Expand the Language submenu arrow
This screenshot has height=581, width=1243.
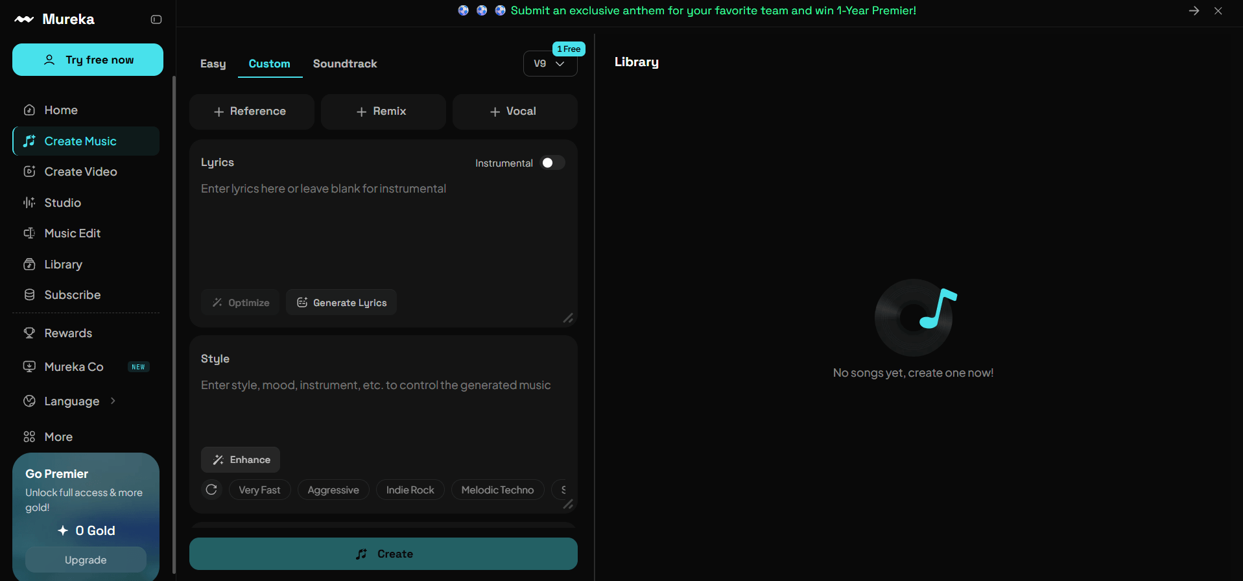click(113, 401)
